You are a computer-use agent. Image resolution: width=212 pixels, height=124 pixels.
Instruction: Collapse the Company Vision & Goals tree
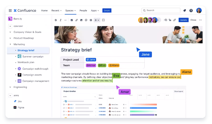click(x=10, y=32)
